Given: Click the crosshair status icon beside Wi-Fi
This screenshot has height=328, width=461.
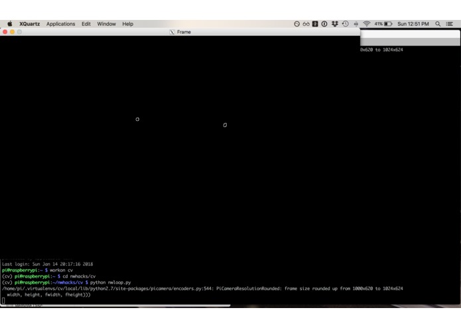Looking at the screenshot, I should coord(356,24).
